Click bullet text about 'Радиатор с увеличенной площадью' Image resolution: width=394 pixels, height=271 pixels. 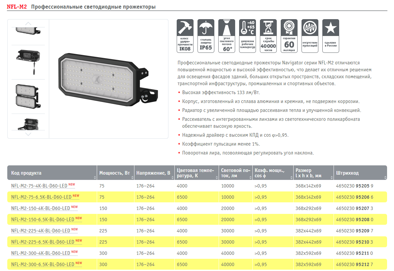[271, 110]
